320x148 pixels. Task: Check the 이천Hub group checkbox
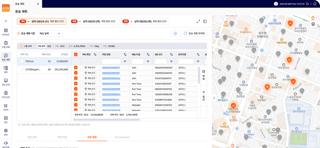(22, 61)
